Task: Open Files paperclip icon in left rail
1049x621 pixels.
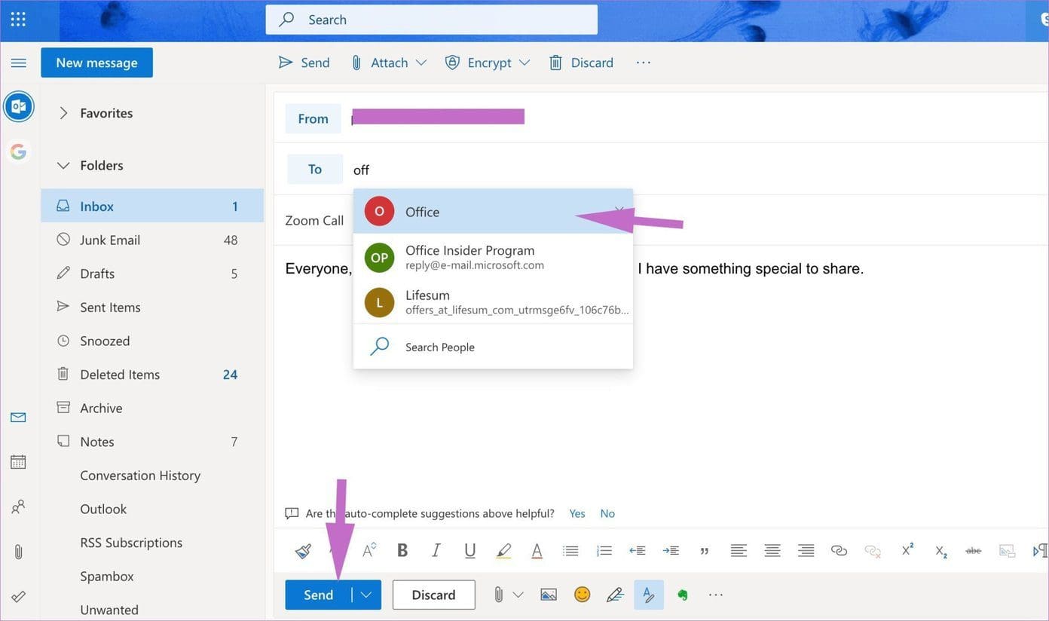Action: 18,552
